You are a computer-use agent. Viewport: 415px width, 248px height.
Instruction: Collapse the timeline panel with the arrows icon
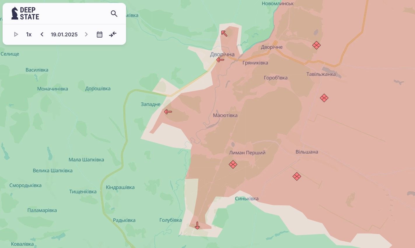(113, 34)
